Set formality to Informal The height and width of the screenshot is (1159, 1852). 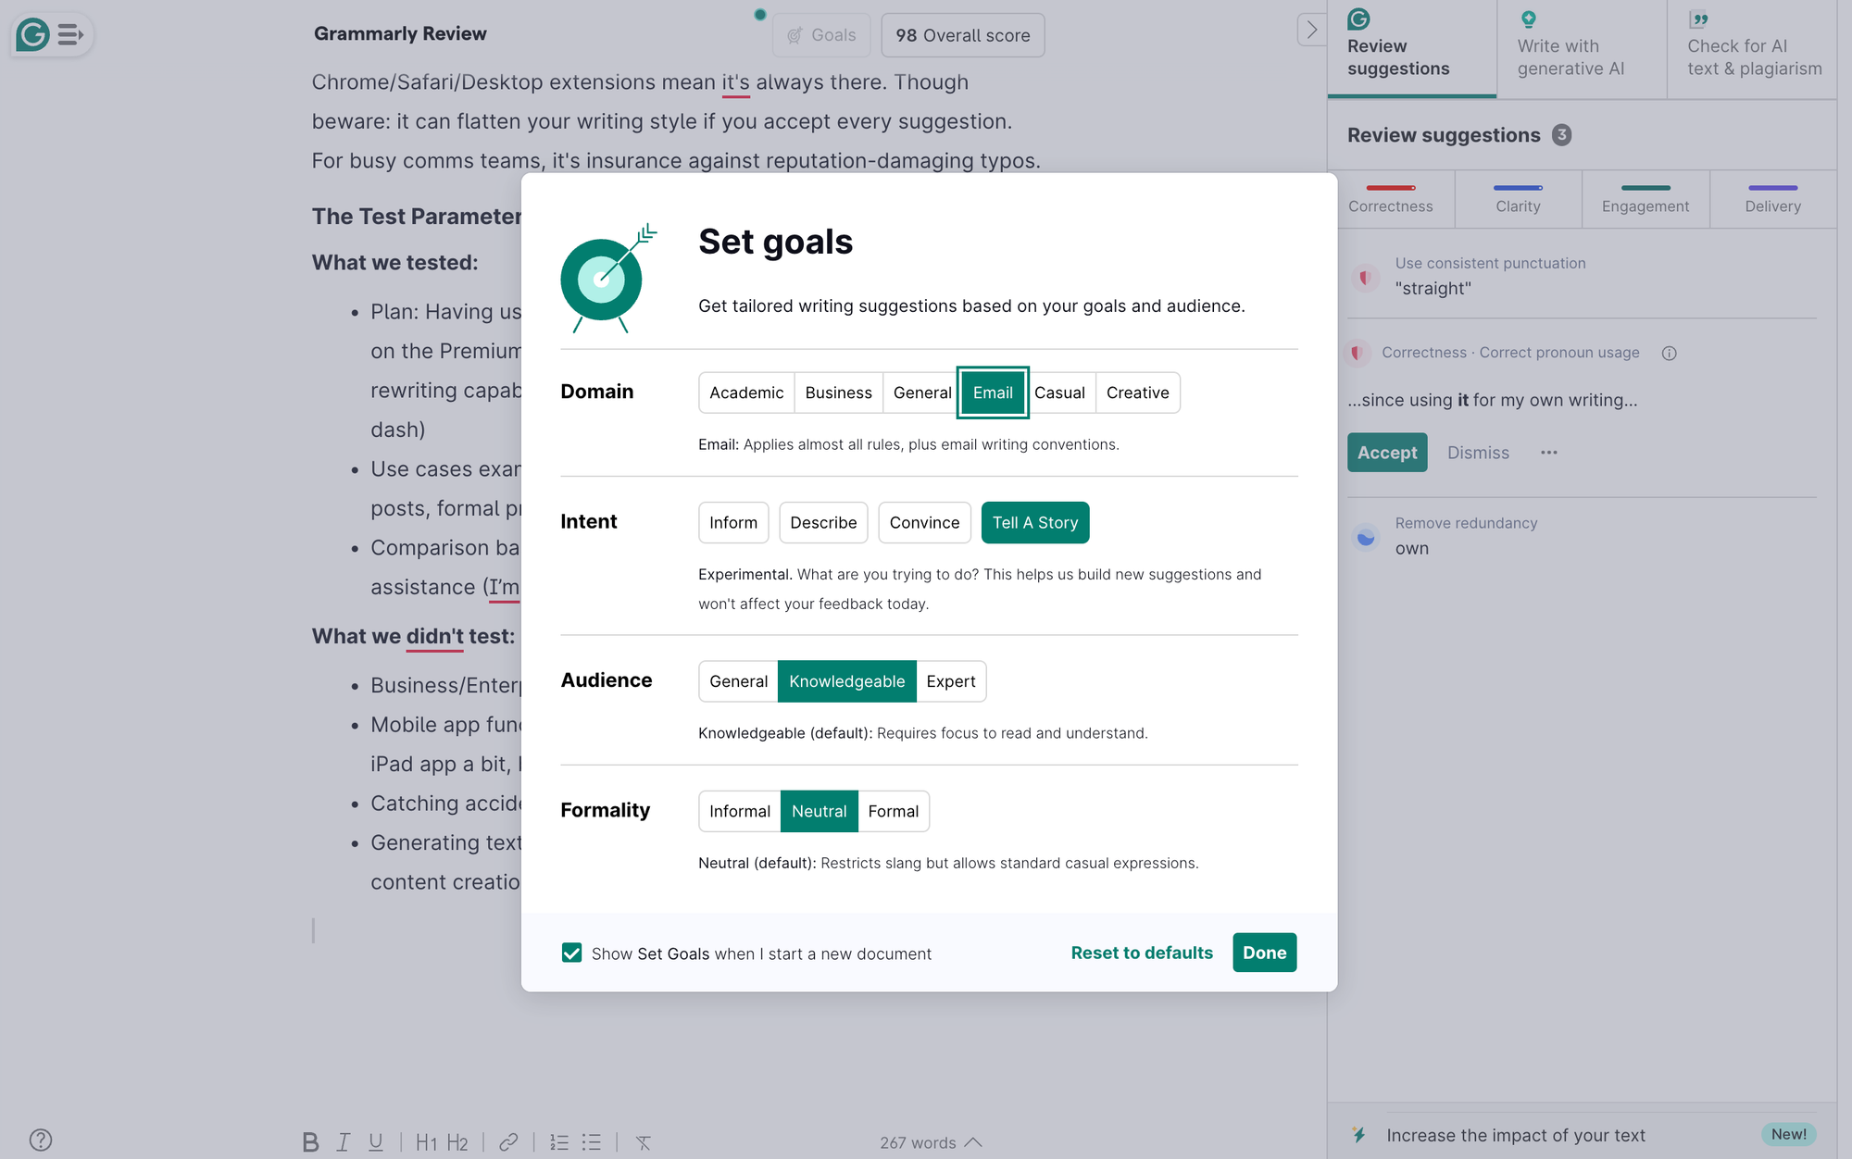739,811
